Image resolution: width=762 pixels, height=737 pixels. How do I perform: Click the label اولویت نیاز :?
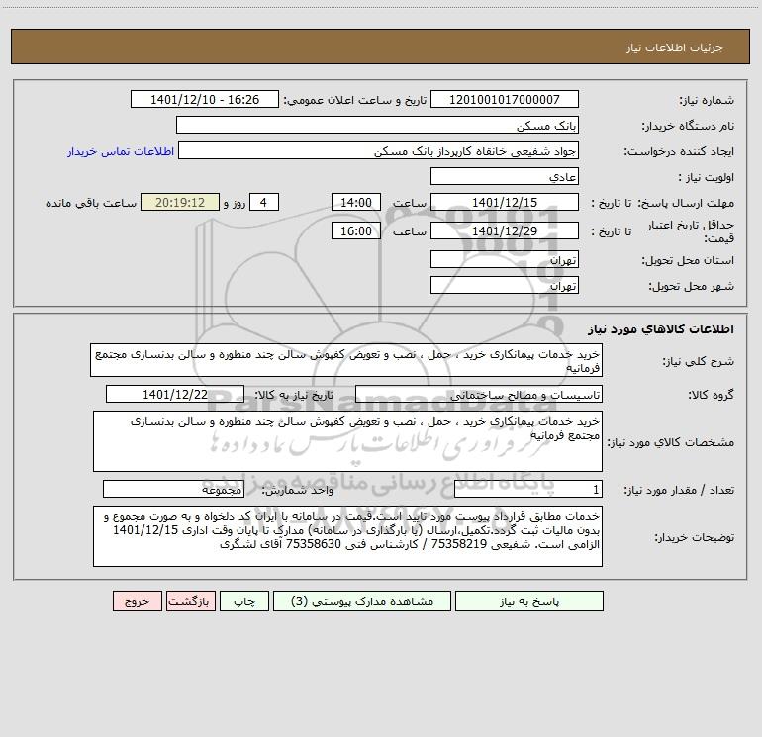707,177
